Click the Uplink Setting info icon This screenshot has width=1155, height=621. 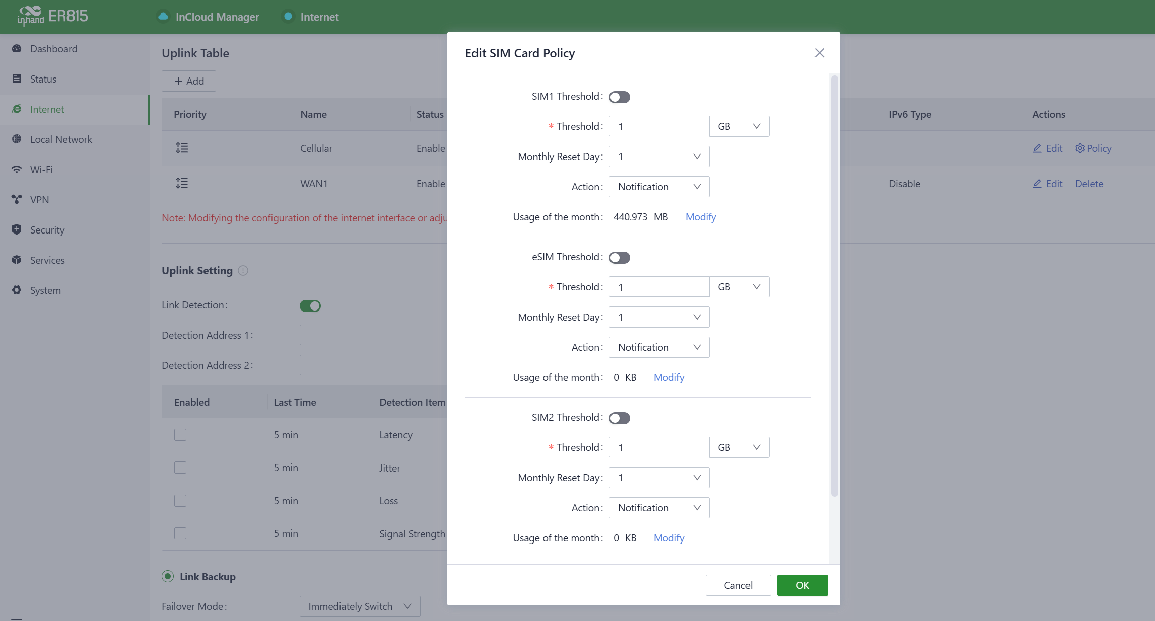(243, 271)
